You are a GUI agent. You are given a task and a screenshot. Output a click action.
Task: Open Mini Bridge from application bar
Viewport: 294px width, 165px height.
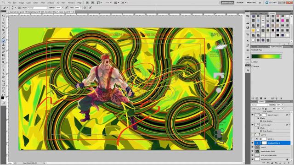[93, 3]
